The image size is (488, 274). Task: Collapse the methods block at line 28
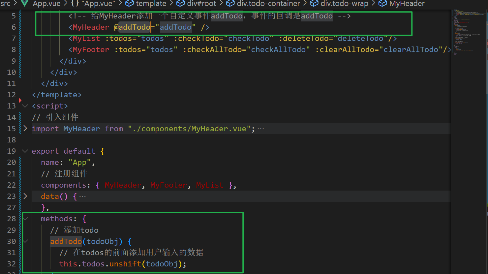point(26,219)
